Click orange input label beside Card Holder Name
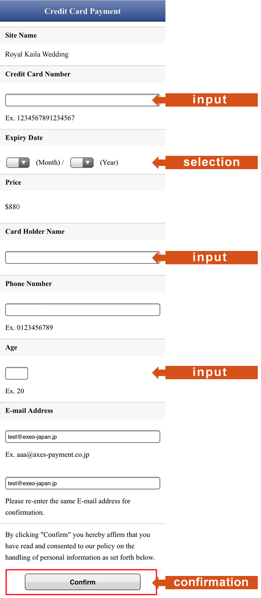Image resolution: width=261 pixels, height=598 pixels. pos(205,257)
